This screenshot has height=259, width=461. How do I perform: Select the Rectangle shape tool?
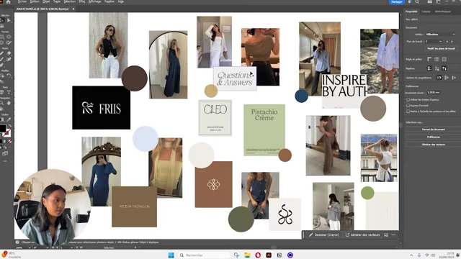click(x=2, y=37)
